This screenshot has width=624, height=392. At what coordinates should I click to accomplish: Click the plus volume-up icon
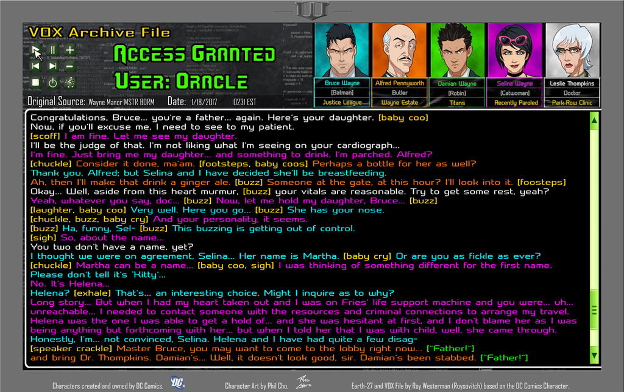[69, 50]
